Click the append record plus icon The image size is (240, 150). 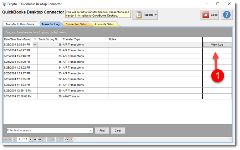44,139
